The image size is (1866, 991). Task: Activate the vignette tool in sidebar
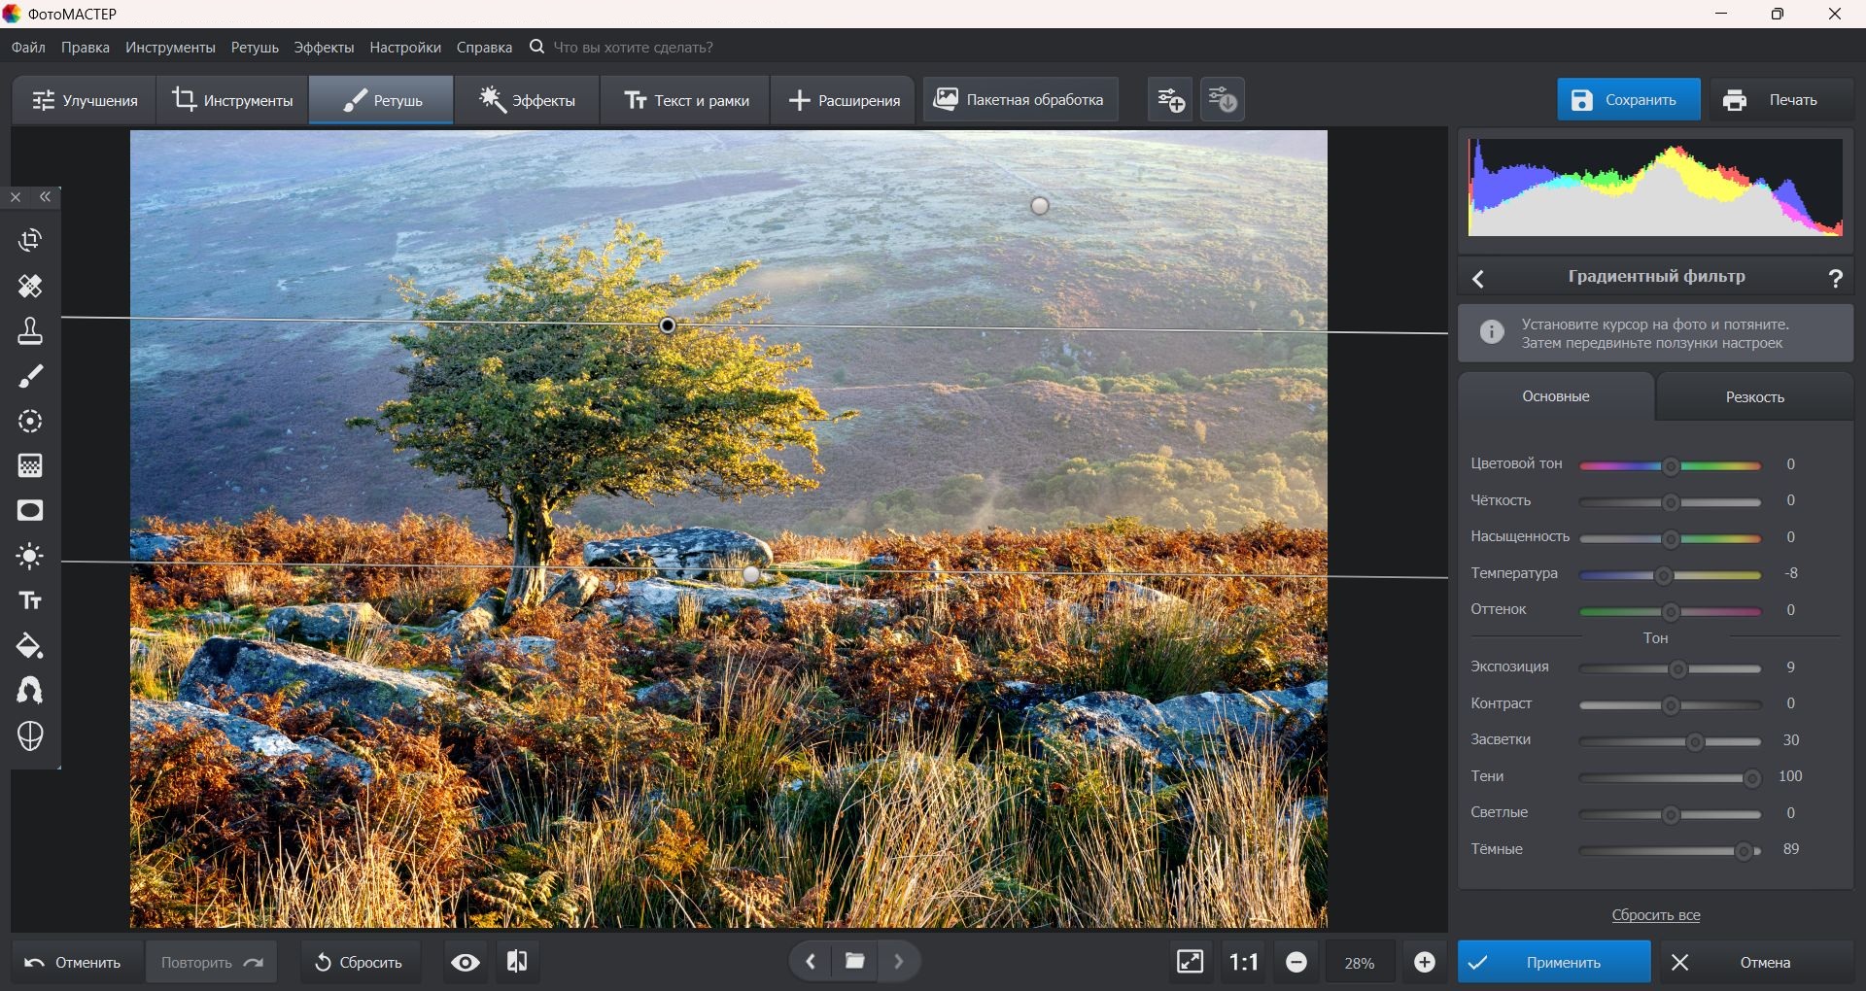(x=30, y=511)
